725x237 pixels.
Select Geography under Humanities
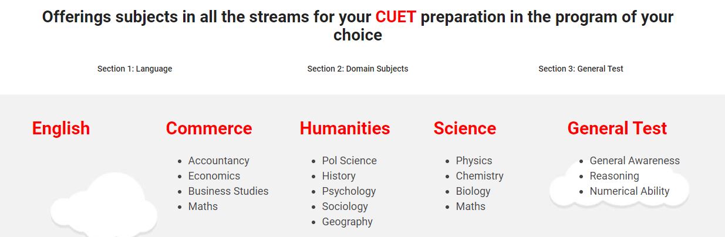tap(347, 222)
